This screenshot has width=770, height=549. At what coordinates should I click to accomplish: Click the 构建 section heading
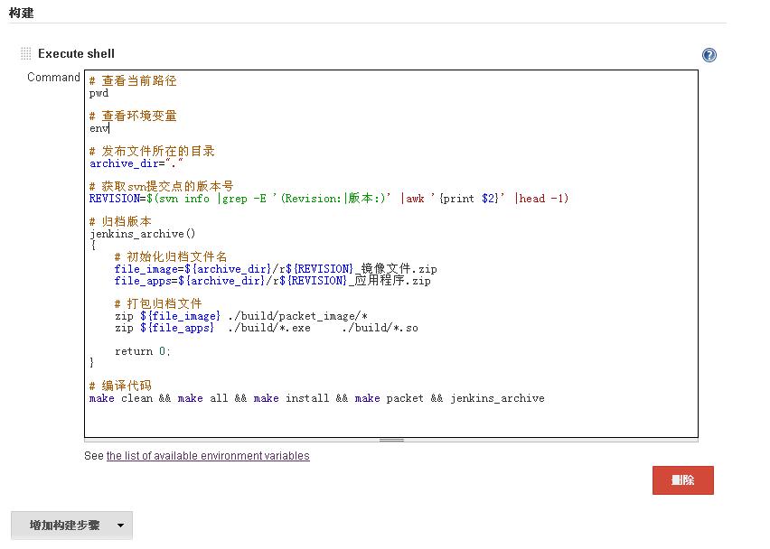[x=22, y=12]
